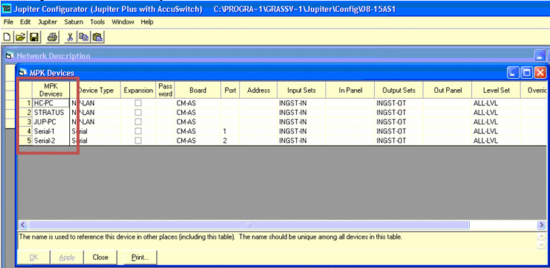Minimize the MPK Devices window
The width and height of the screenshot is (550, 268).
pos(513,73)
